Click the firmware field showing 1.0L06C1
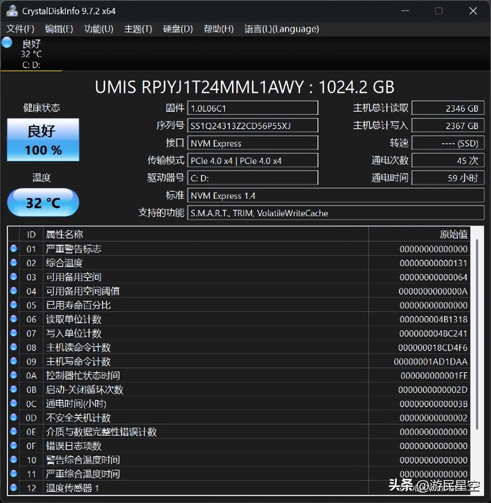 point(252,108)
